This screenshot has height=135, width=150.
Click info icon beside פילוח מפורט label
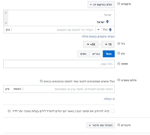pyautogui.click(x=119, y=80)
